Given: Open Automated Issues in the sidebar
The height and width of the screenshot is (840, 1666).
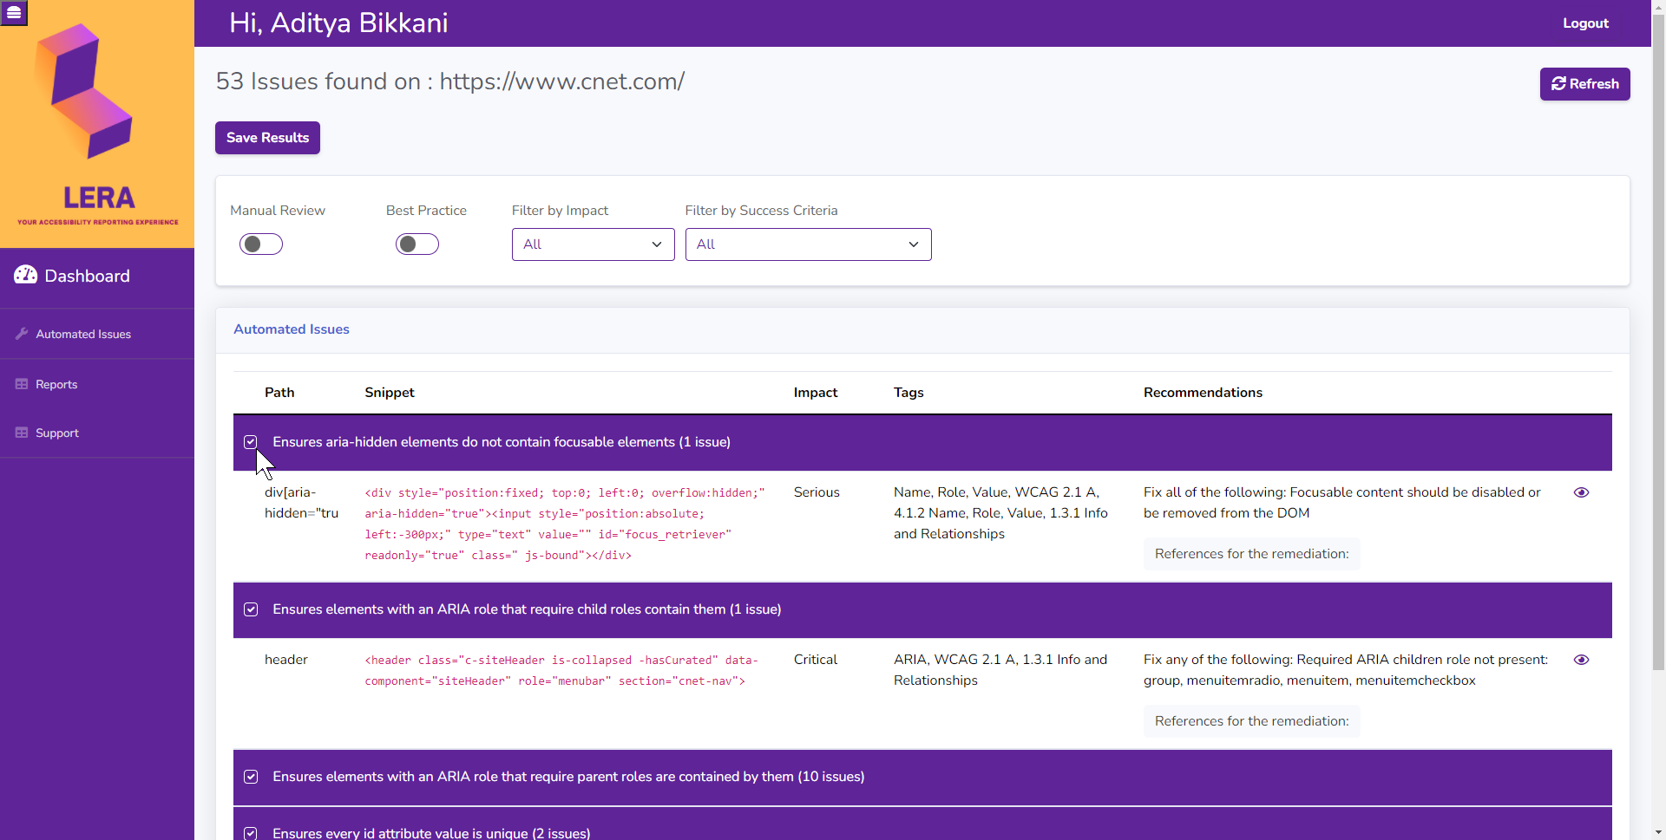Looking at the screenshot, I should pyautogui.click(x=97, y=334).
